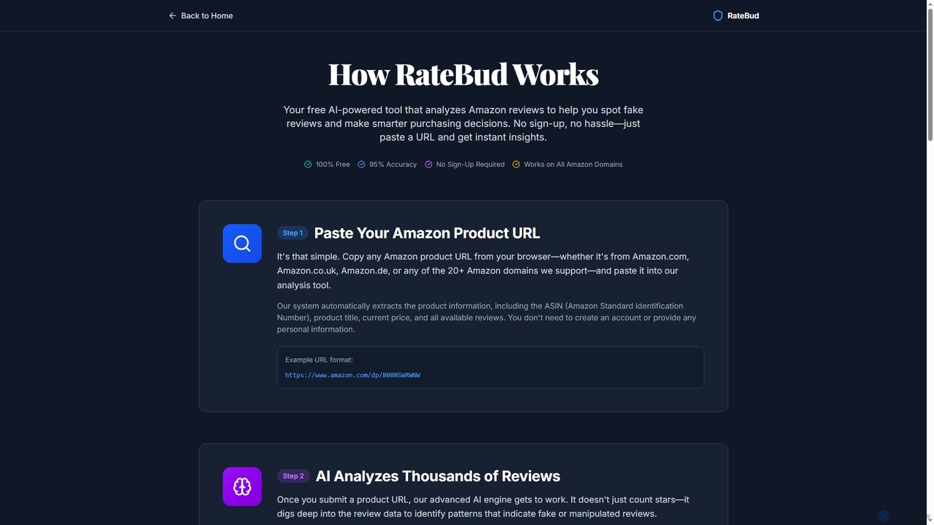The image size is (934, 525).
Task: Click the paragraph starting 'Your free AI-powered tool'
Action: click(463, 123)
